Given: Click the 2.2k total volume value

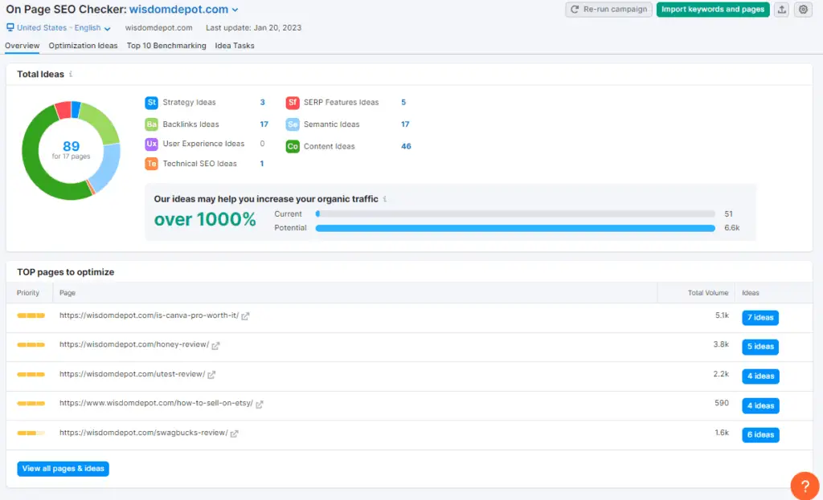Looking at the screenshot, I should tap(721, 374).
